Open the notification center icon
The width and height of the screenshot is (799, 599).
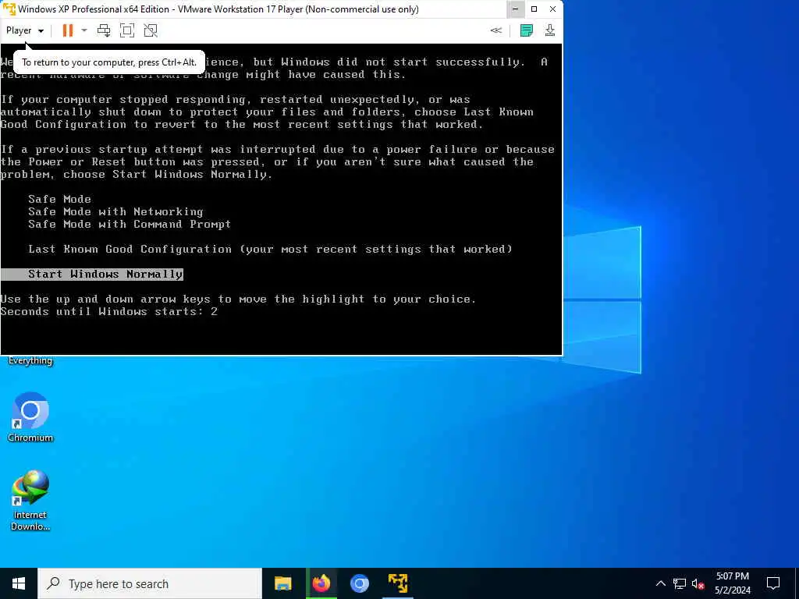point(773,583)
